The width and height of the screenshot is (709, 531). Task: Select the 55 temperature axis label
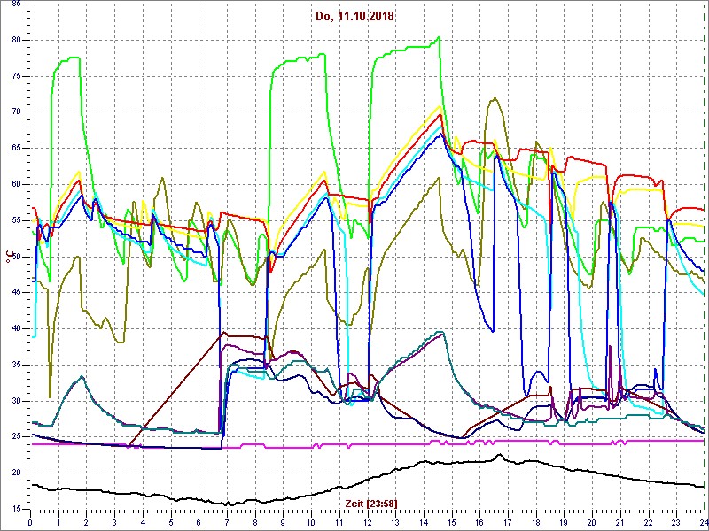coord(14,220)
